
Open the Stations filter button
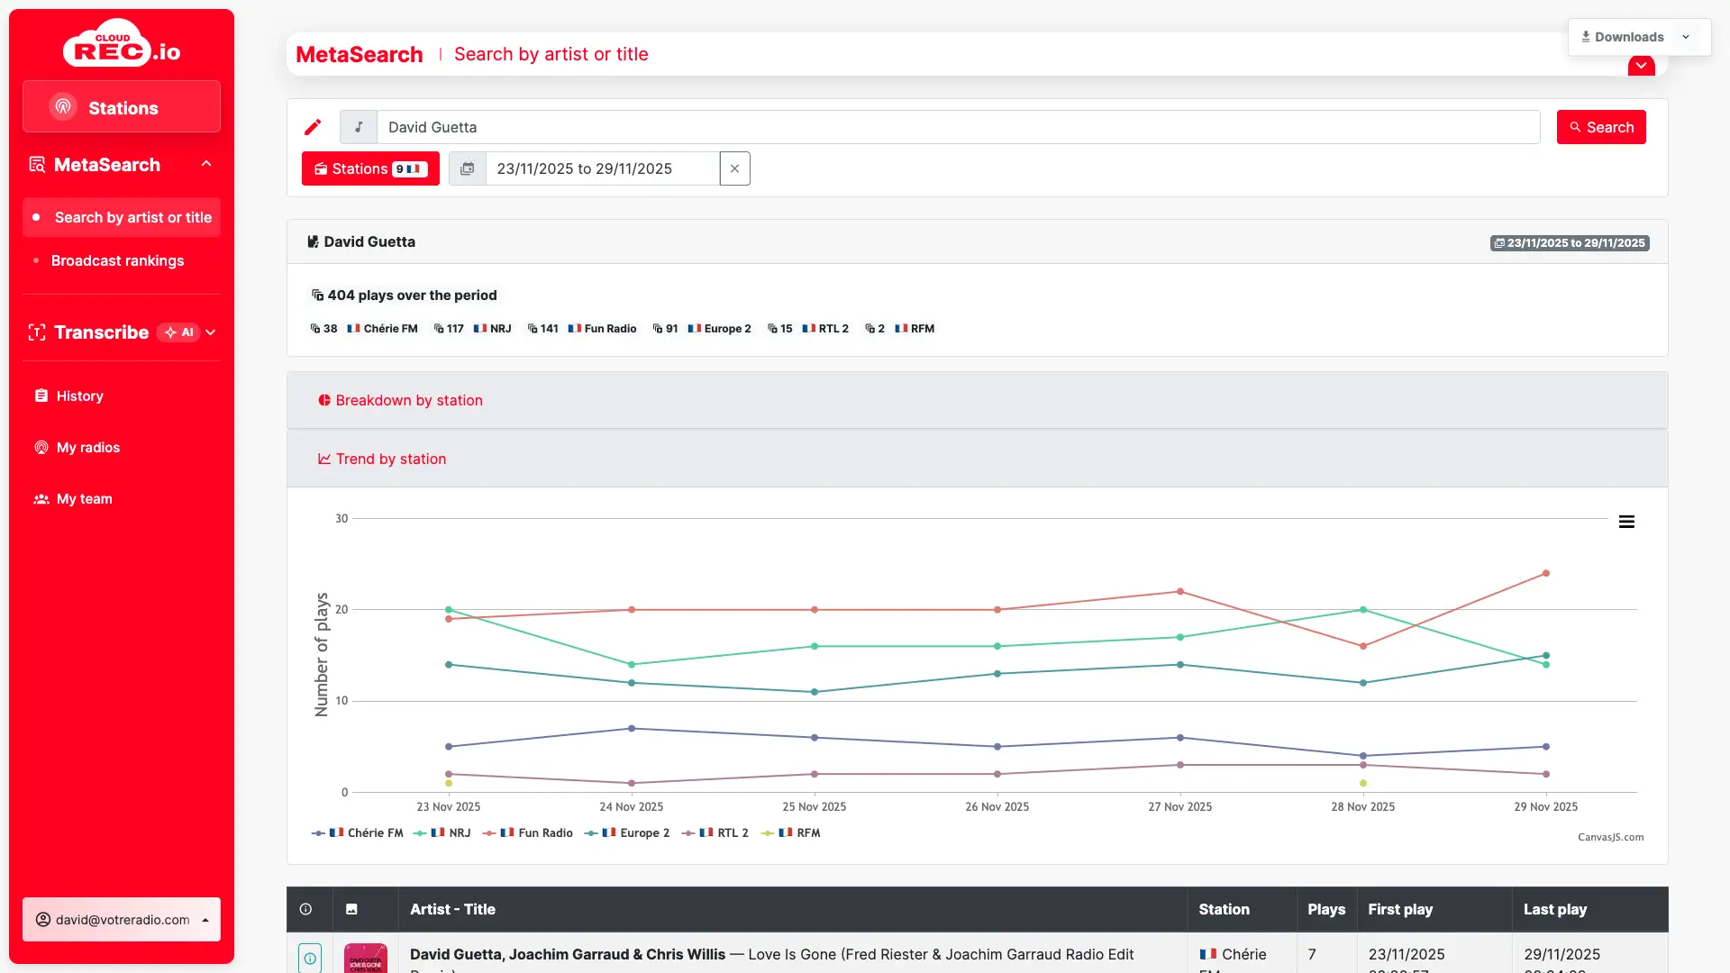pyautogui.click(x=370, y=168)
